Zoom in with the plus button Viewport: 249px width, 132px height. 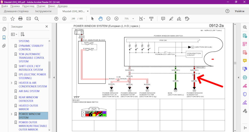(116, 19)
